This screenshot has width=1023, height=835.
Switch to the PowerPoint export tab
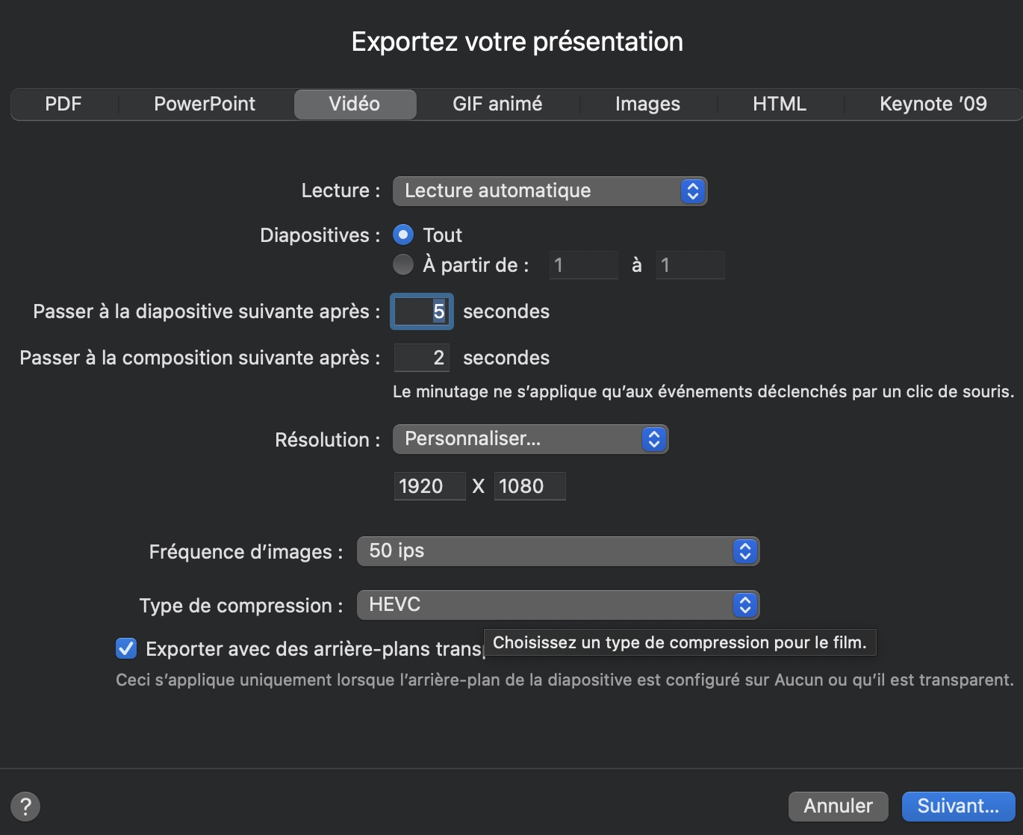205,104
